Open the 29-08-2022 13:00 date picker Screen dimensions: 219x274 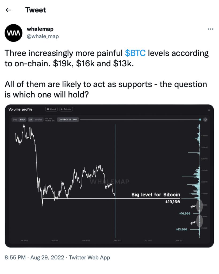click(x=68, y=120)
